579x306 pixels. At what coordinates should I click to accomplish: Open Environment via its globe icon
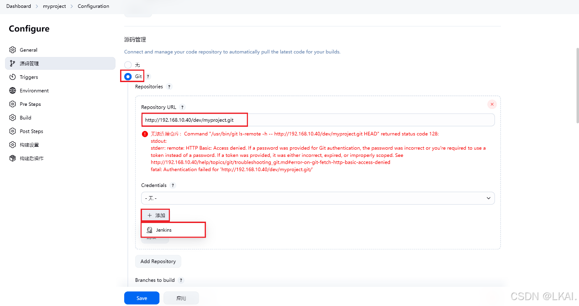(x=12, y=90)
